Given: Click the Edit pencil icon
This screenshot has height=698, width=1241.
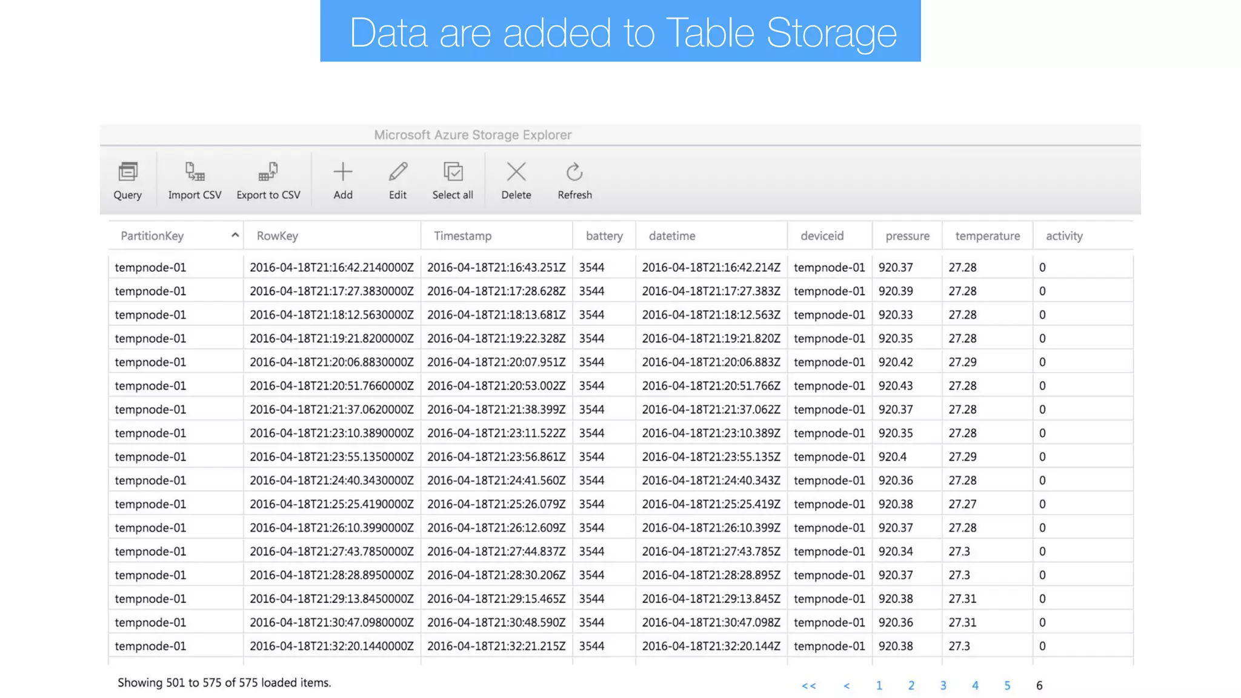Looking at the screenshot, I should (398, 172).
